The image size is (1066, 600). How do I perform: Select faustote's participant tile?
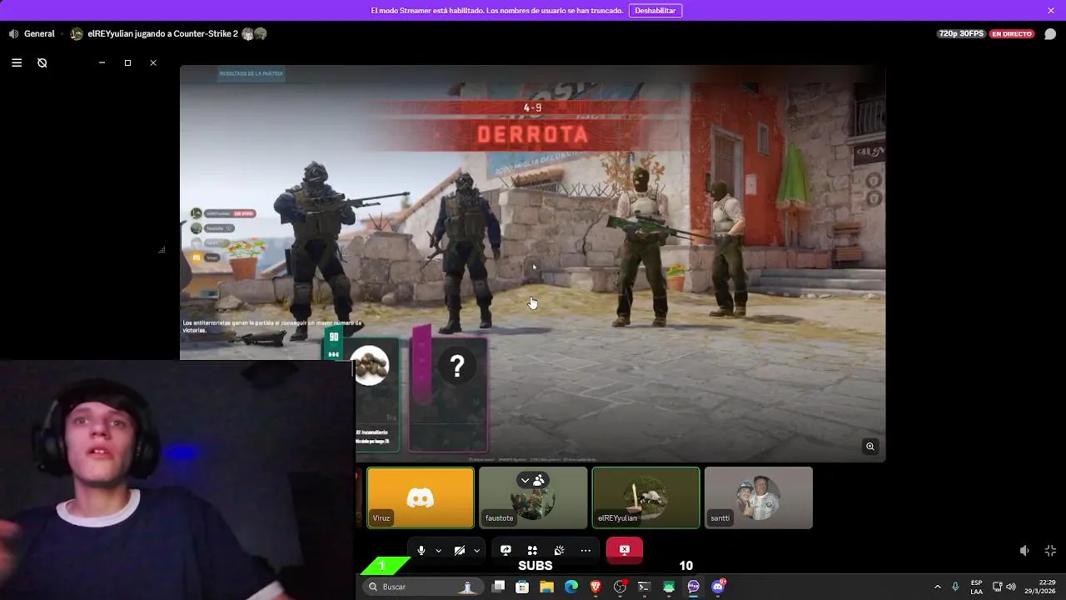click(x=533, y=497)
